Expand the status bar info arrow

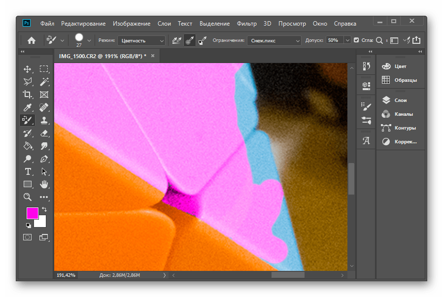click(x=165, y=275)
